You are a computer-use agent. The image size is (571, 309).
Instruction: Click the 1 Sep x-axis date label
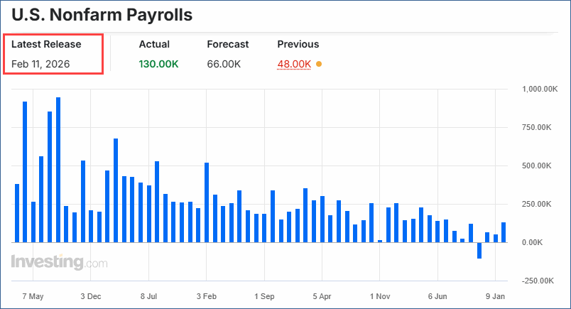click(x=263, y=295)
